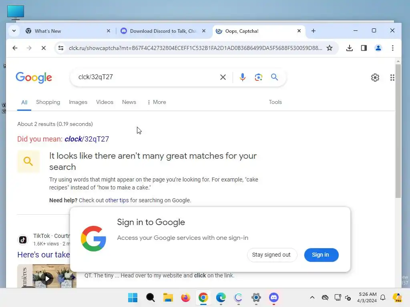The height and width of the screenshot is (307, 410).
Task: Open Here's our take result link
Action: (44, 255)
